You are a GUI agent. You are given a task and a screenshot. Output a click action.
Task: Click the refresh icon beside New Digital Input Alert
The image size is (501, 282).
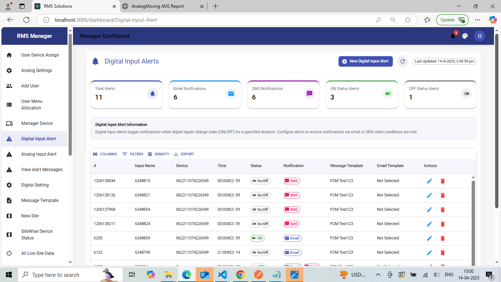click(x=403, y=61)
